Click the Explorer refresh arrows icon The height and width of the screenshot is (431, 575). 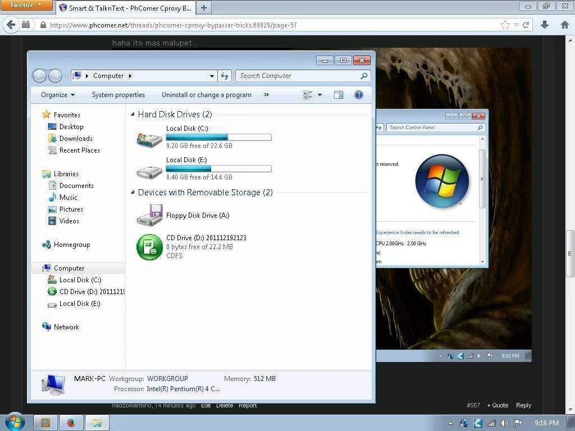(x=225, y=76)
